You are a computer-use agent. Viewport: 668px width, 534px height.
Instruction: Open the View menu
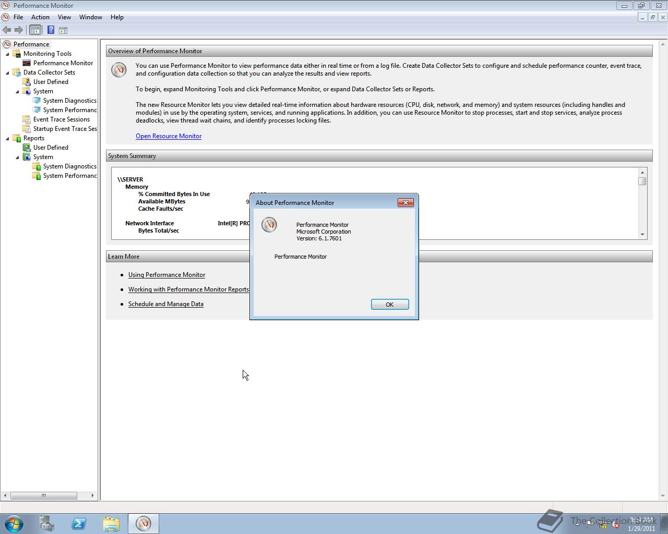[64, 17]
